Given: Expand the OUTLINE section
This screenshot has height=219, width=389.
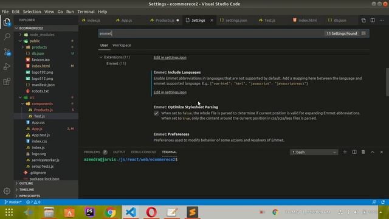Looking at the screenshot, I should tap(46, 183).
